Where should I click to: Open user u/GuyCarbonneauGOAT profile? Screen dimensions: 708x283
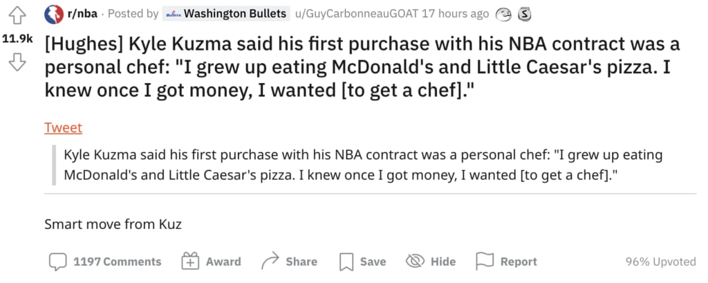point(356,14)
